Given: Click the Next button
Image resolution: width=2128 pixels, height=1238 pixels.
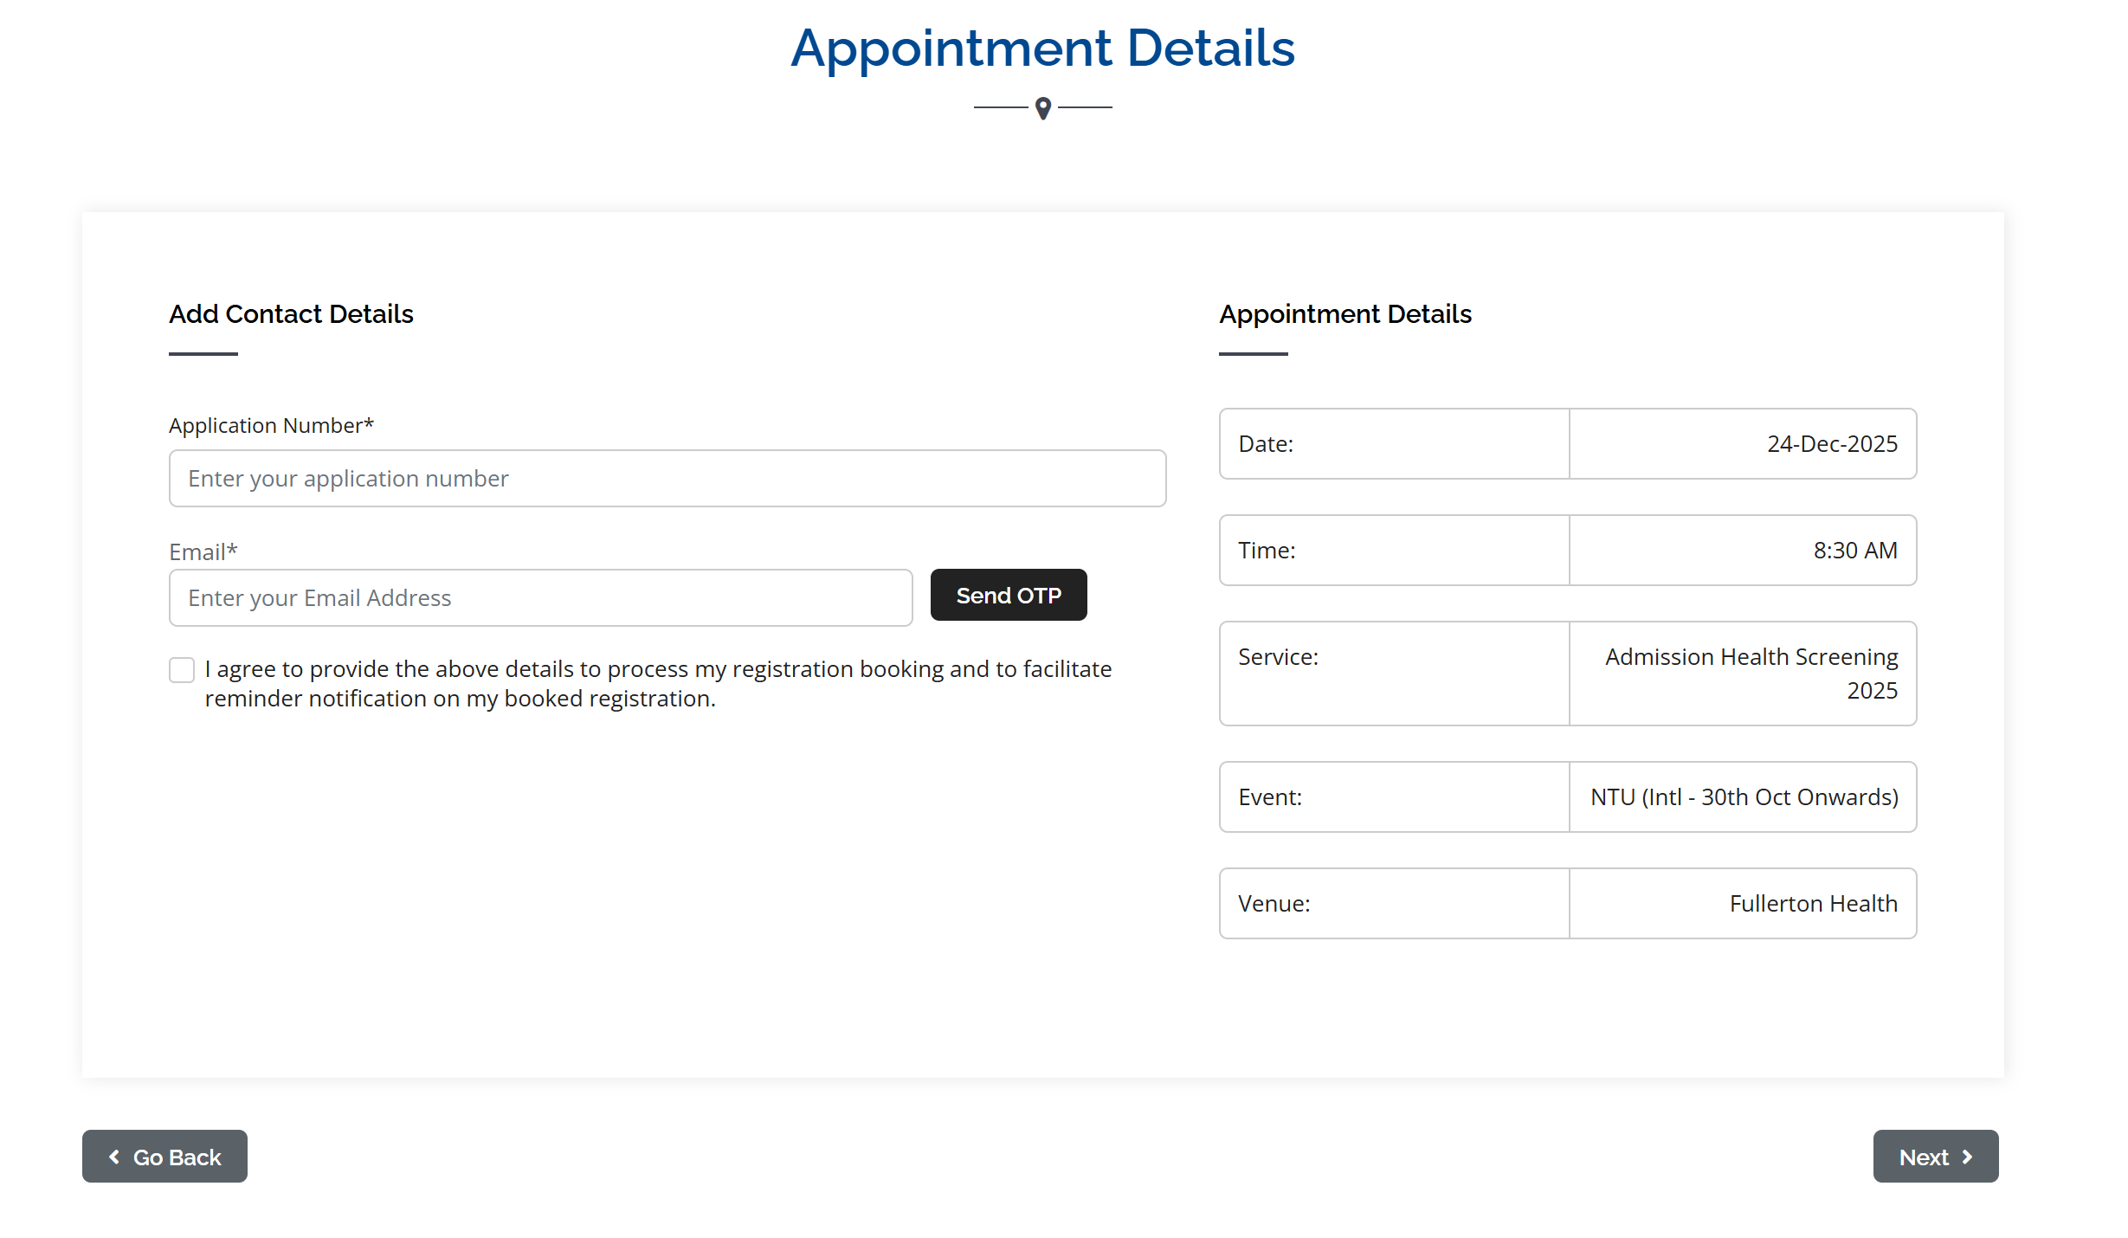Looking at the screenshot, I should click(1935, 1157).
